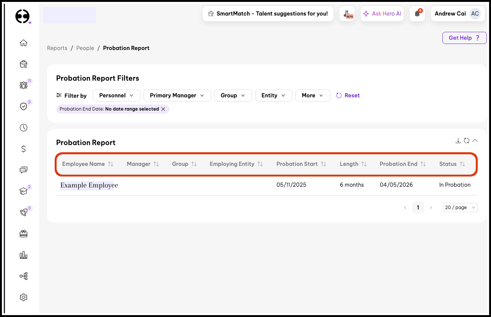Collapse the Probation Report panel

(x=475, y=141)
